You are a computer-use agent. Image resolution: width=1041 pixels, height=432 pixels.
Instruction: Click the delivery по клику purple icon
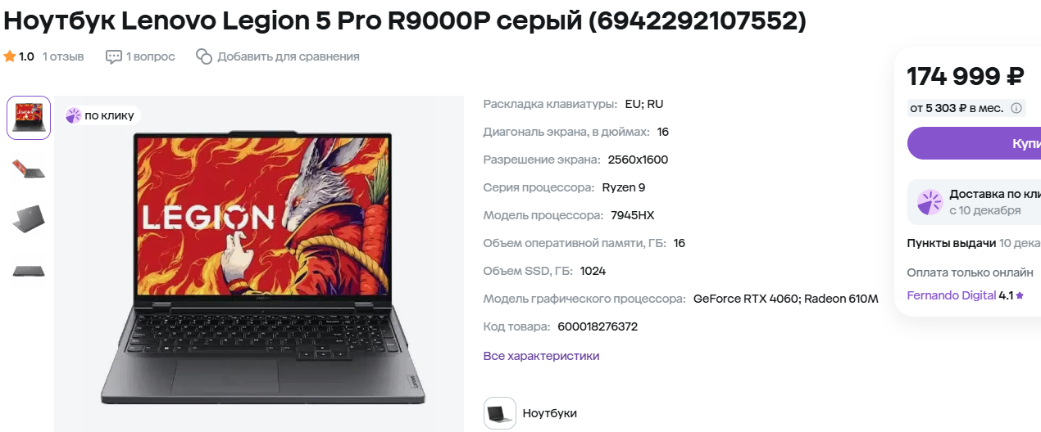pyautogui.click(x=930, y=202)
